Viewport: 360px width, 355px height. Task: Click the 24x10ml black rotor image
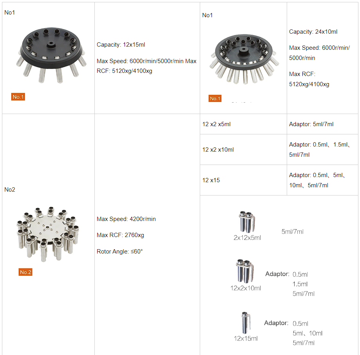click(x=244, y=59)
